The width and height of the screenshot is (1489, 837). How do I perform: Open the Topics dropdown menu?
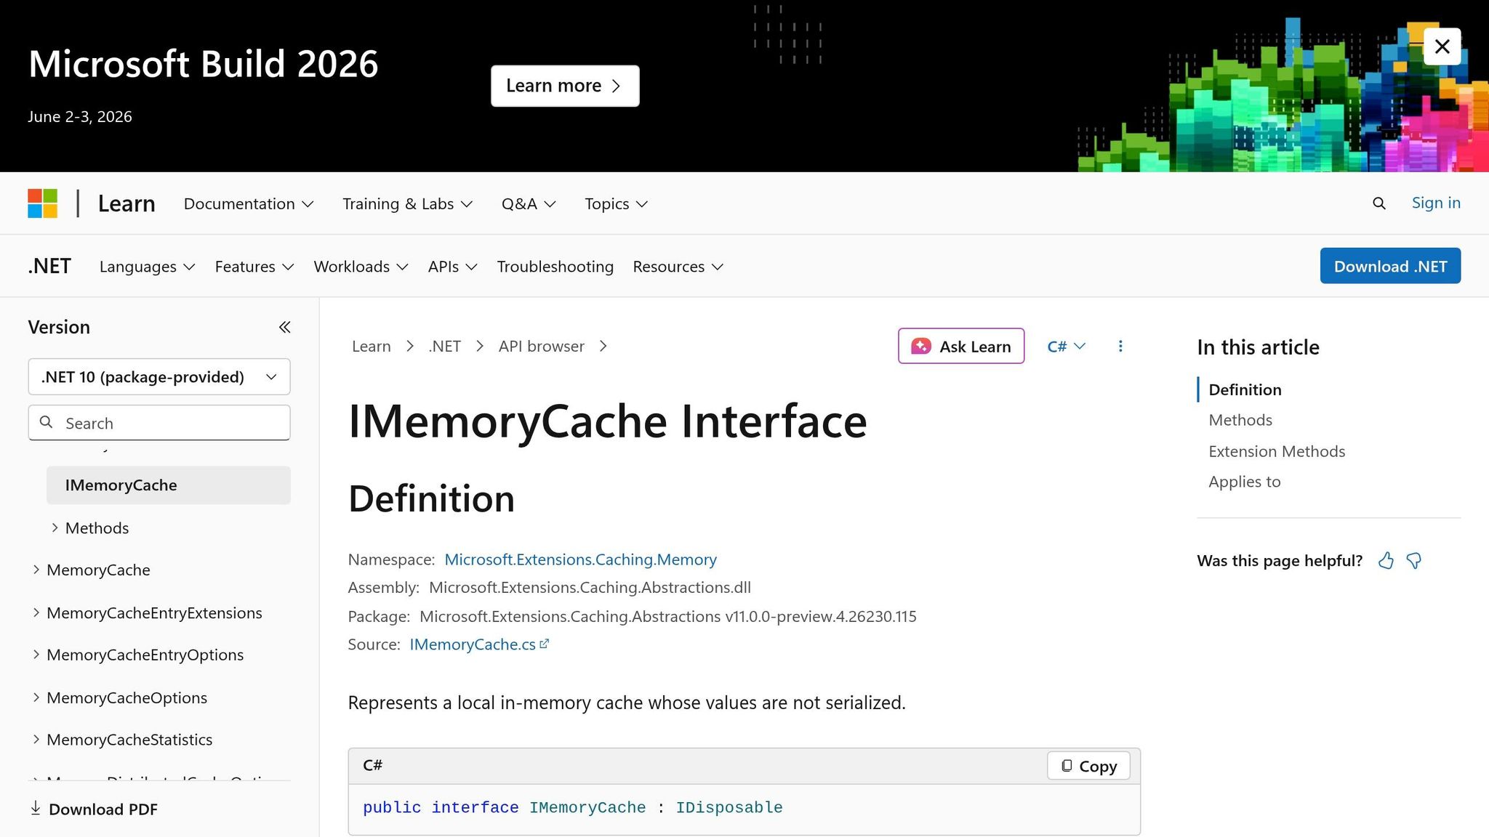616,204
